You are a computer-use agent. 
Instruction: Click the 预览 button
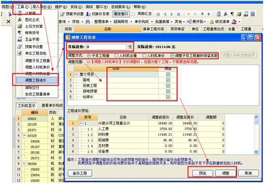(202, 173)
